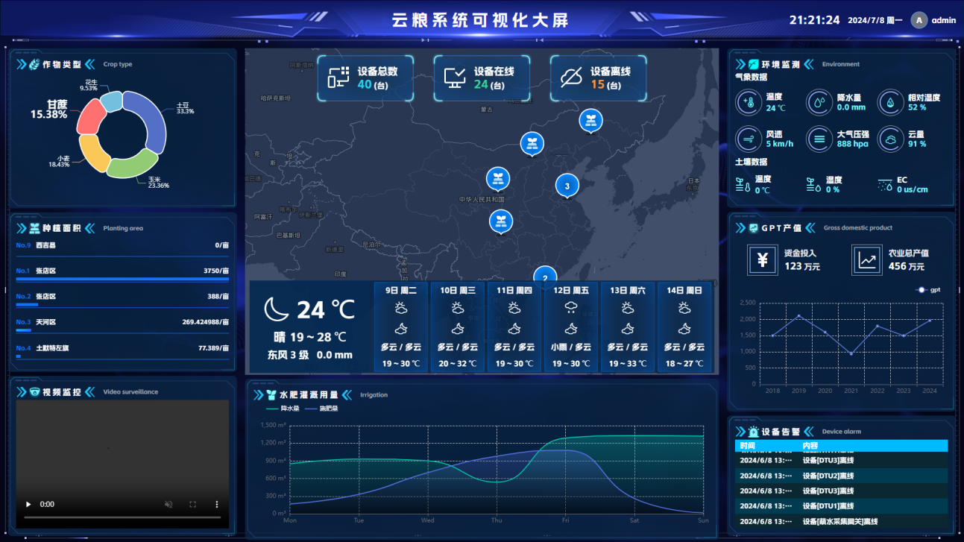Viewport: 964px width, 542px height.
Task: Click the droplet icon for 相对湿度
Action: [889, 102]
